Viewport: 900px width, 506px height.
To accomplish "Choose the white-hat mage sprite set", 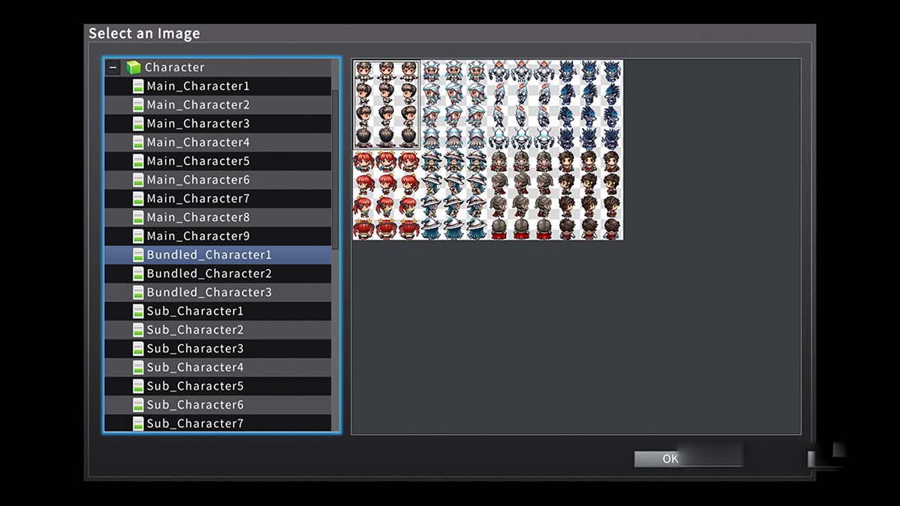I will 454,195.
